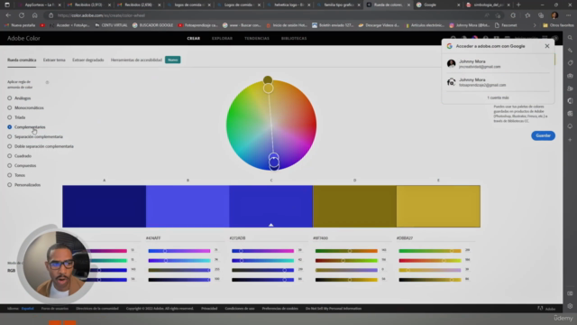Click the harmony rule info icon

[47, 82]
